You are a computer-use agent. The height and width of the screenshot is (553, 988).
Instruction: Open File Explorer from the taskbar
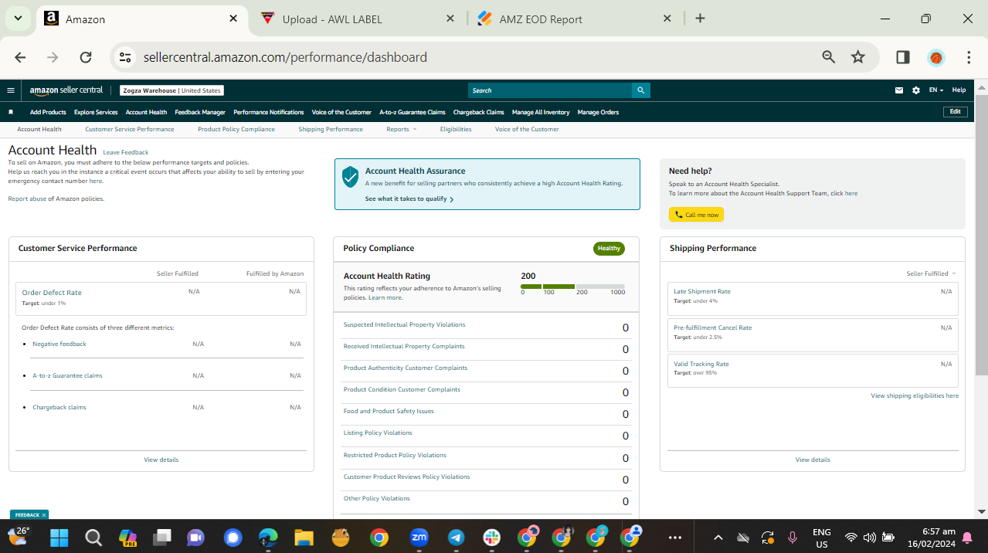coord(303,537)
